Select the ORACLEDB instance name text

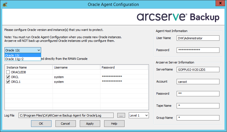18,72
